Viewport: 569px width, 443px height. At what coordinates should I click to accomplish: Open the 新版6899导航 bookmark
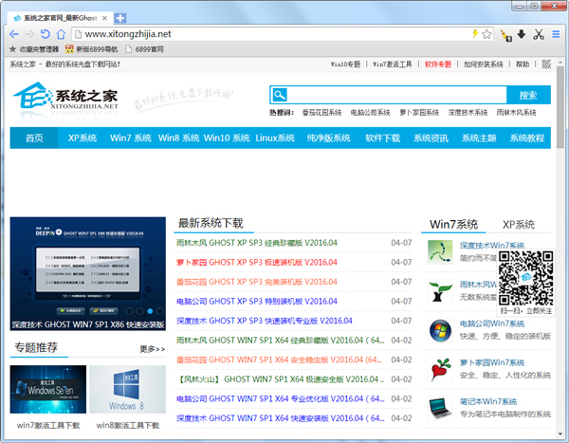point(91,49)
